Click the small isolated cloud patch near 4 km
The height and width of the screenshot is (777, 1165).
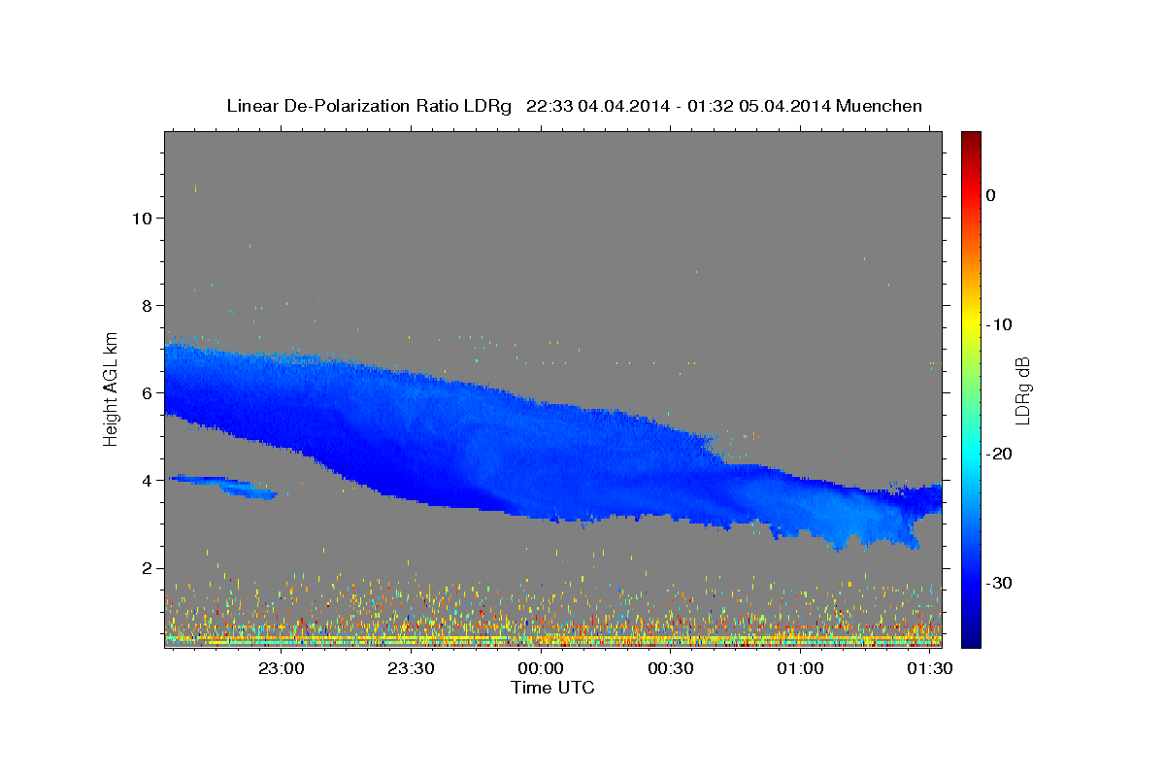[x=223, y=485]
